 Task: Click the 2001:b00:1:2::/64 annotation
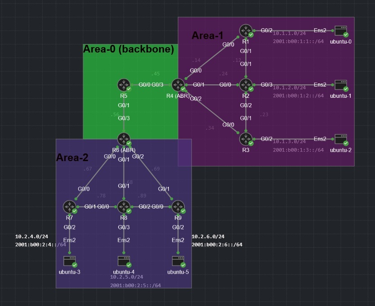click(298, 96)
